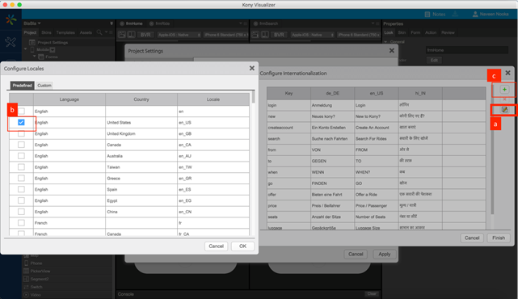Click the Finish button
Screen dimensions: 518x299
(499, 238)
